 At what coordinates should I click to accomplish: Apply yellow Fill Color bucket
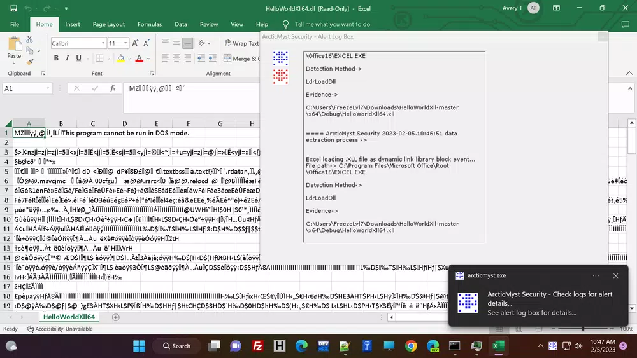click(120, 59)
